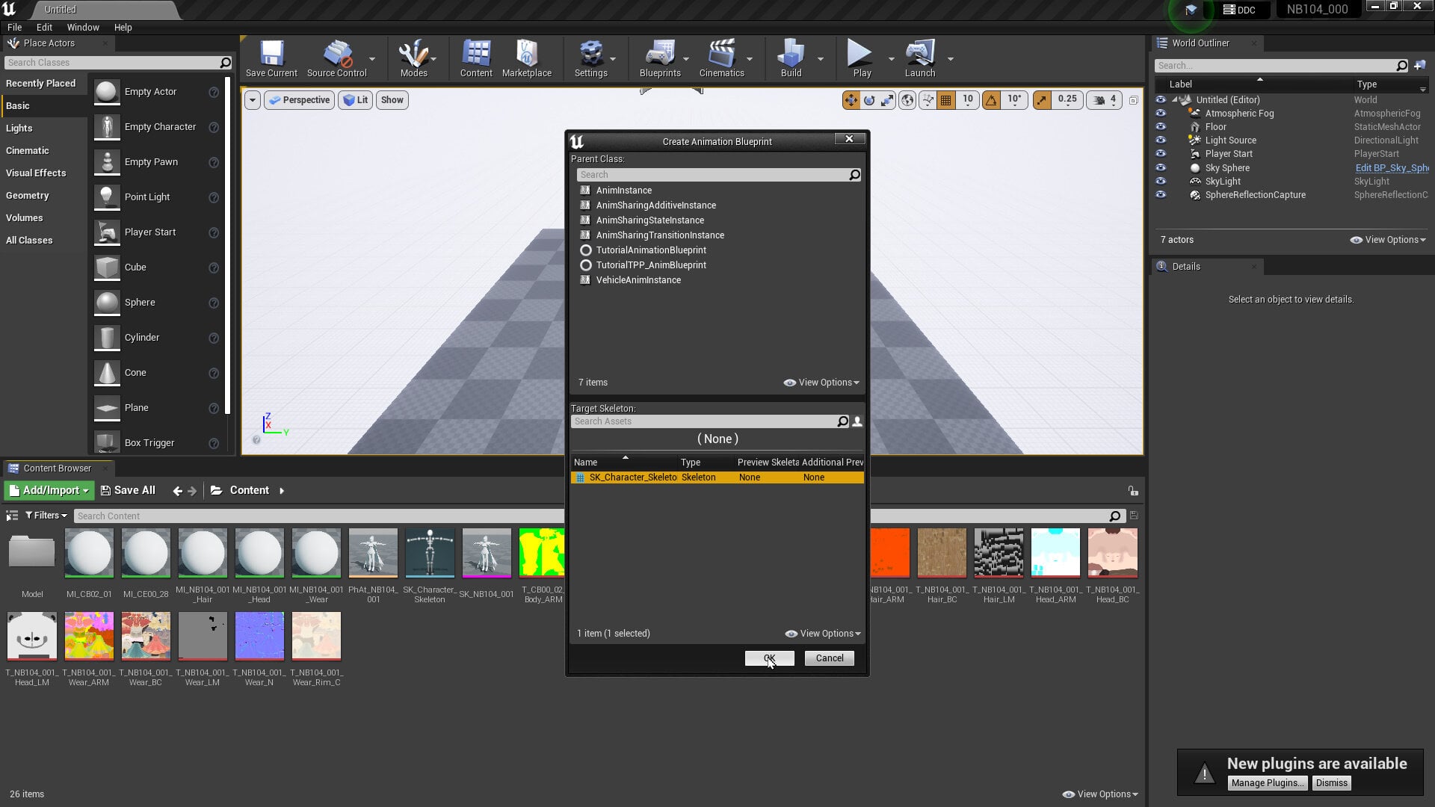
Task: Toggle grid snapping in viewport
Action: coord(946,100)
